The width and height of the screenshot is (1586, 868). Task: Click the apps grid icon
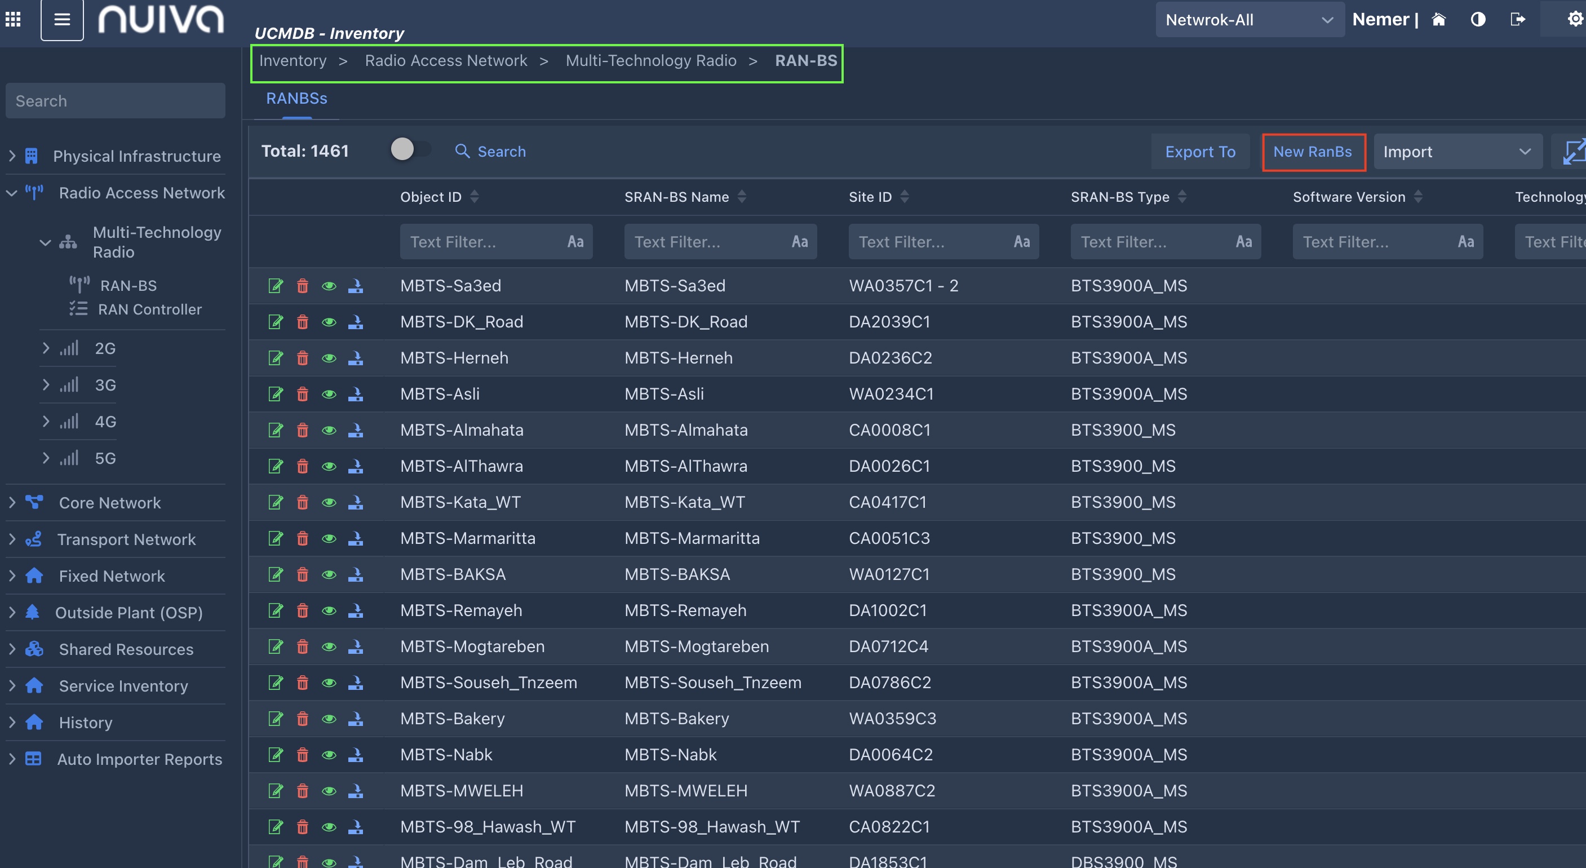click(13, 20)
